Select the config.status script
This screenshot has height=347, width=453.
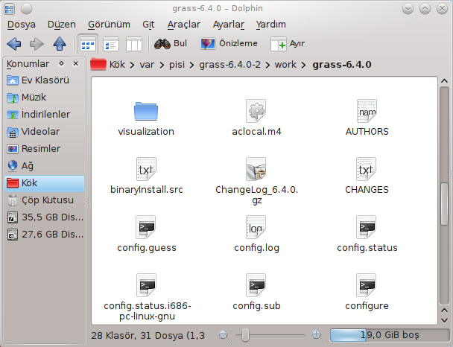367,234
